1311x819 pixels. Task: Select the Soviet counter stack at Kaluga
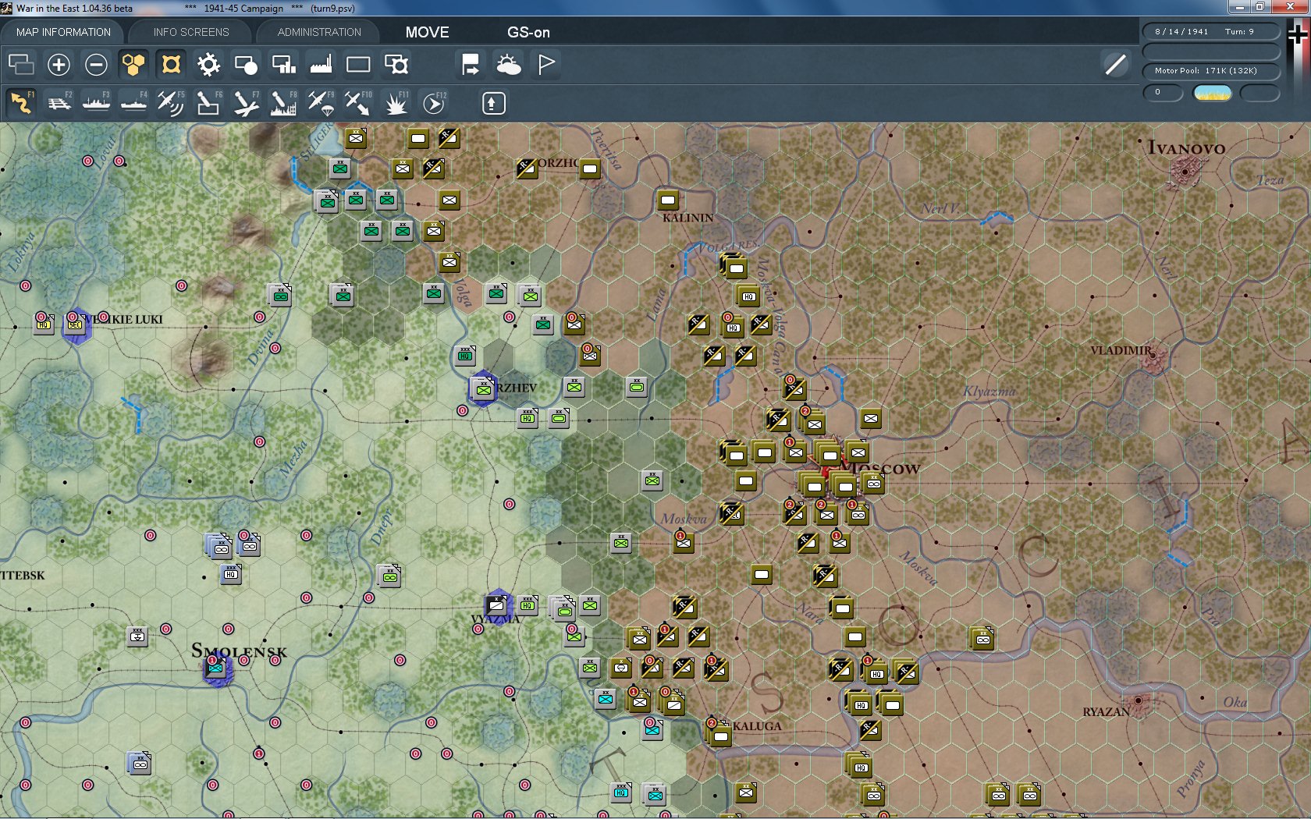click(x=719, y=733)
